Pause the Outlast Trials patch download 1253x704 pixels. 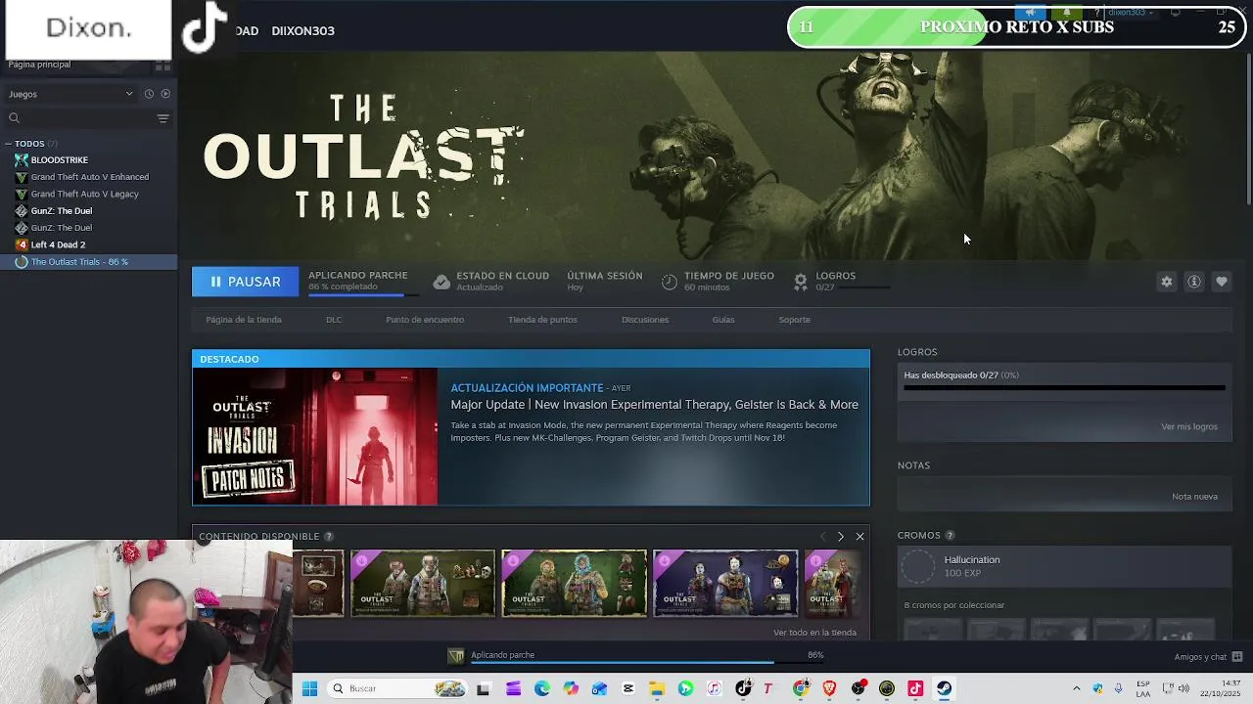click(245, 282)
